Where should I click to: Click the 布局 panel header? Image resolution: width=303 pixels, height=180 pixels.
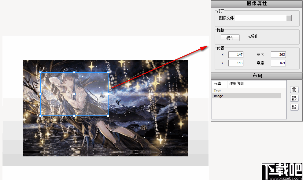pos(257,76)
